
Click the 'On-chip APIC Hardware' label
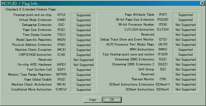click(x=35, y=65)
